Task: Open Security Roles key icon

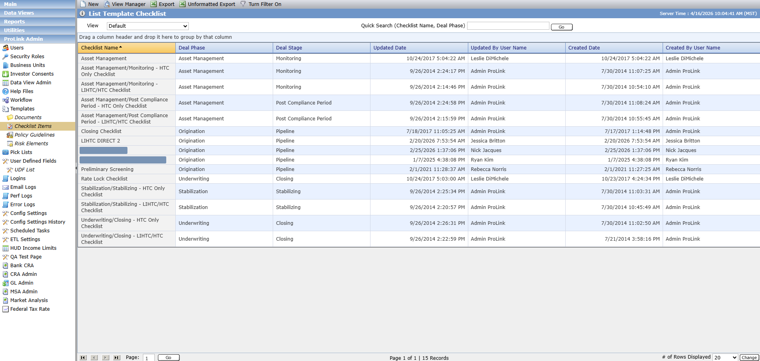Action: coord(6,57)
